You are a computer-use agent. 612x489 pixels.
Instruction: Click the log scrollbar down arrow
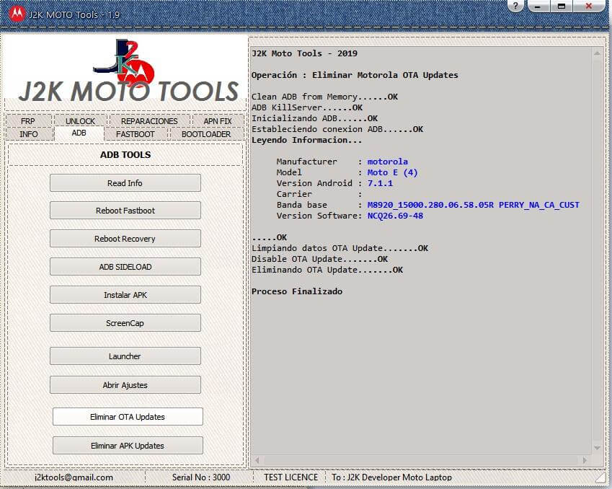point(597,448)
